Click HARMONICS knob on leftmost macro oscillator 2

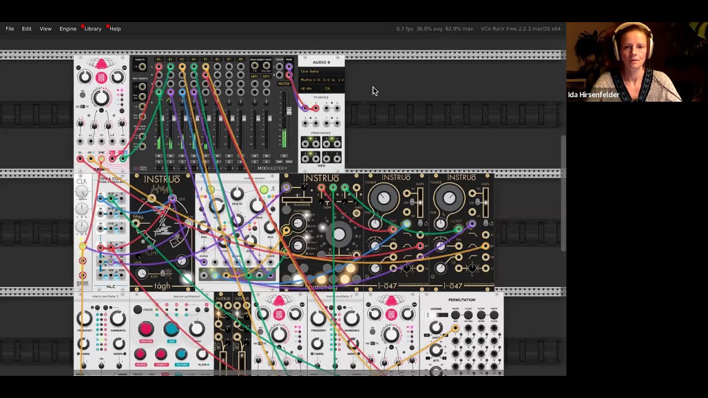(x=118, y=318)
